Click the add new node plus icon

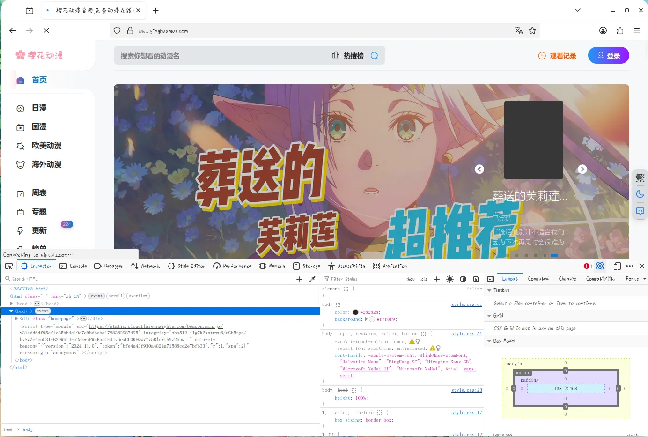pos(299,279)
